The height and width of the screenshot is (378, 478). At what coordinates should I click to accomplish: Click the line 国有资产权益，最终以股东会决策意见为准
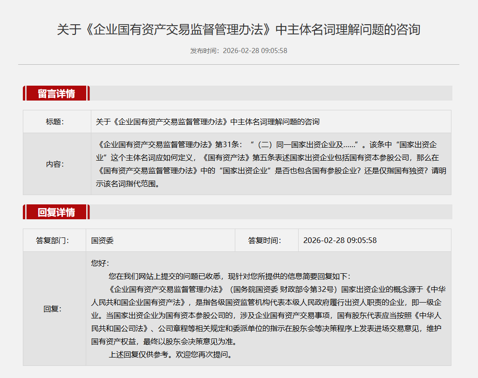point(164,341)
